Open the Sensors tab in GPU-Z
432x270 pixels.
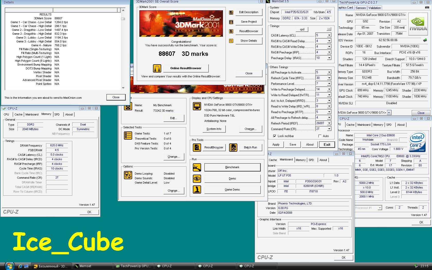pos(361,8)
